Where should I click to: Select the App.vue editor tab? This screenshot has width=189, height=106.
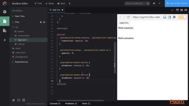point(56,10)
